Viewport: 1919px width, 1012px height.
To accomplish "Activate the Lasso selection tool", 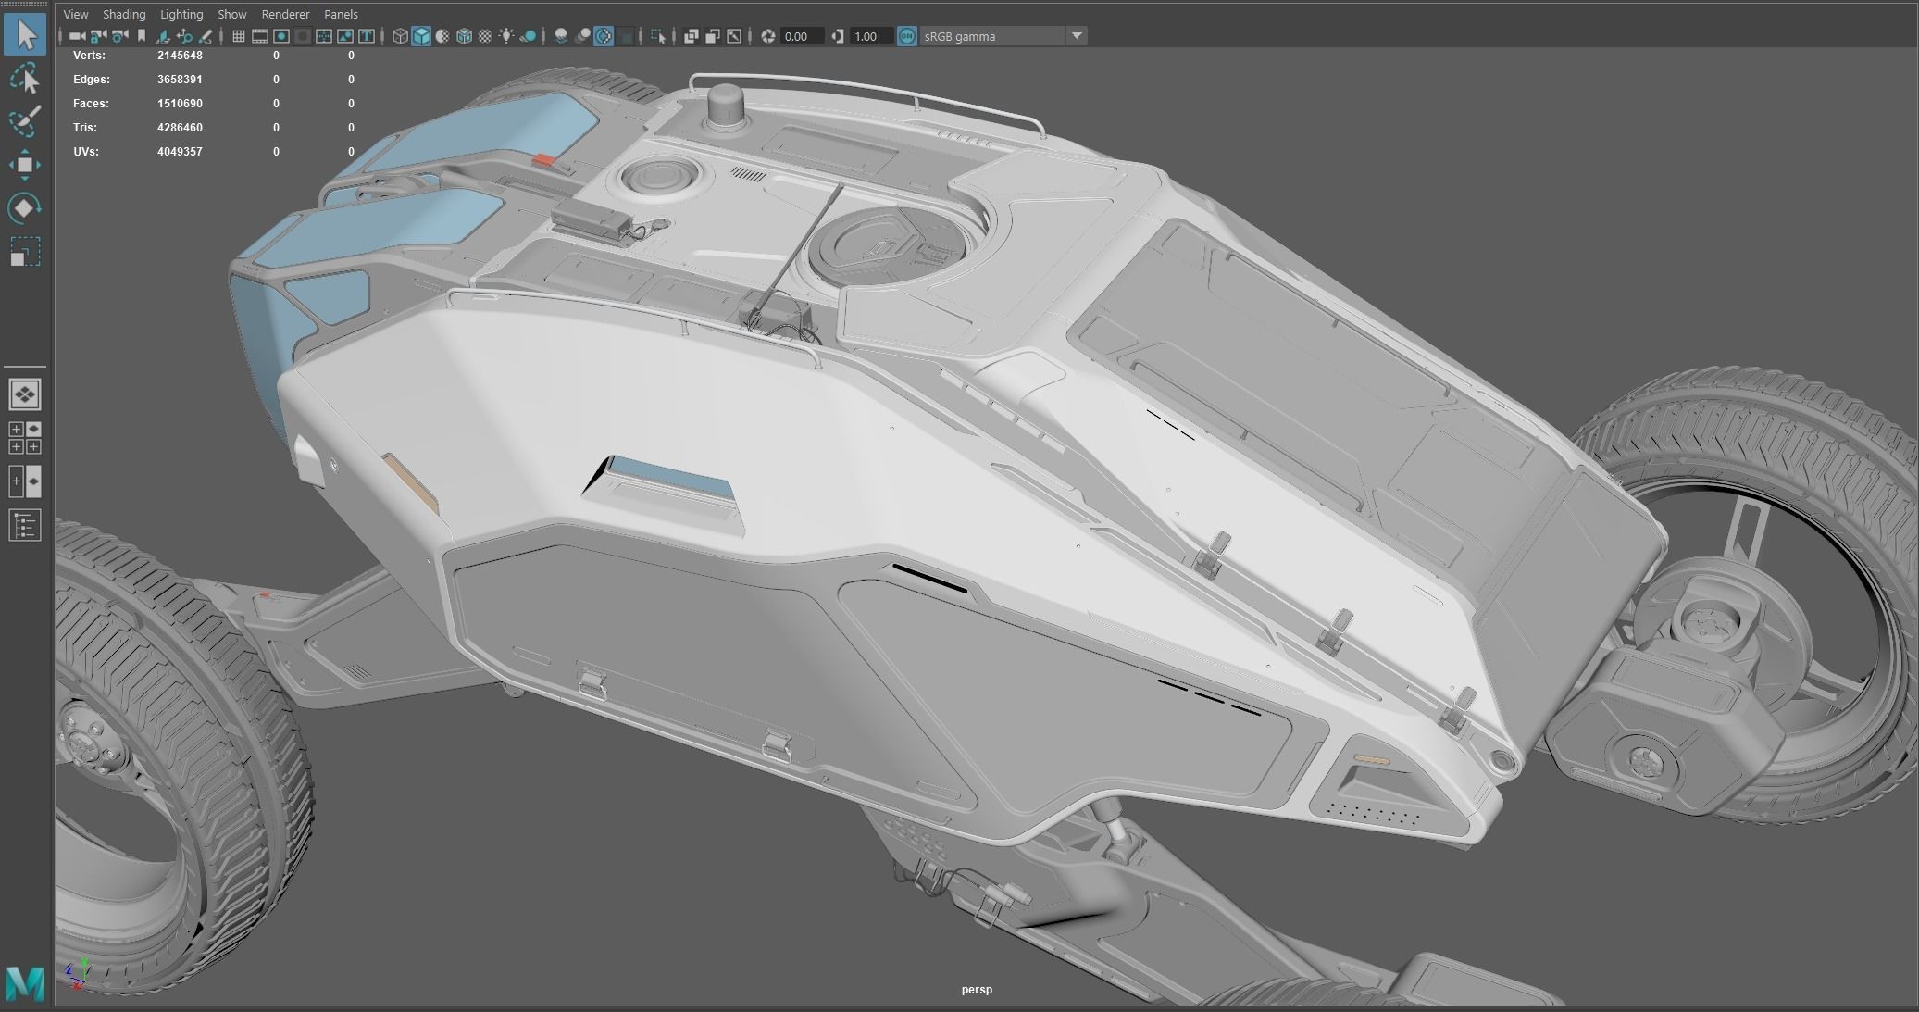I will point(25,79).
